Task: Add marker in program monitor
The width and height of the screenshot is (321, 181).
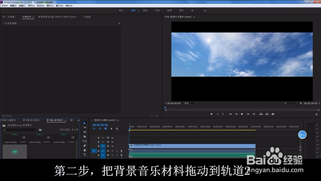Action: (212, 114)
